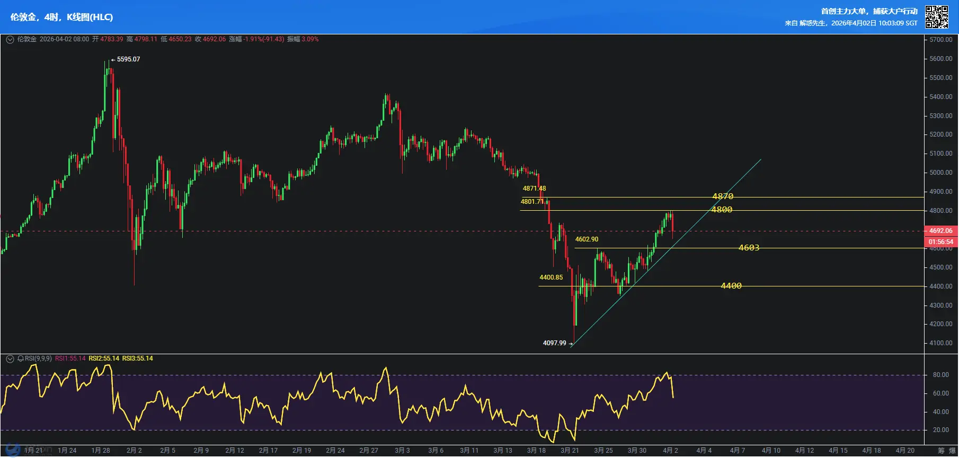Click the RSI1:55.14 value

[70, 359]
